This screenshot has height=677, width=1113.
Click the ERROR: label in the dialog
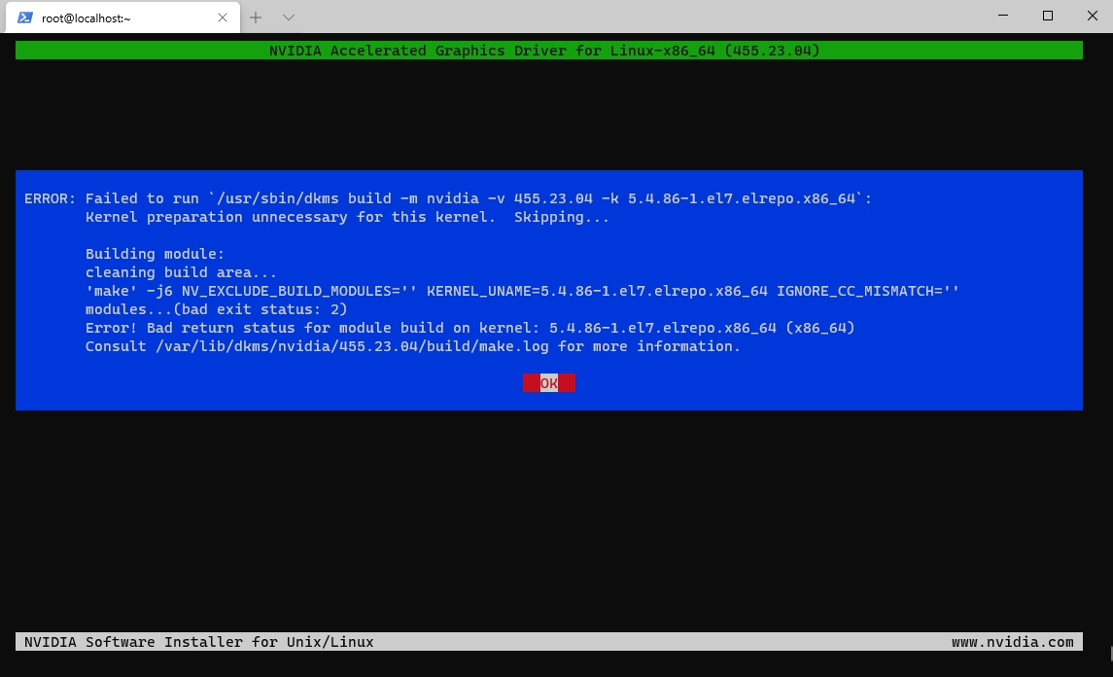50,198
